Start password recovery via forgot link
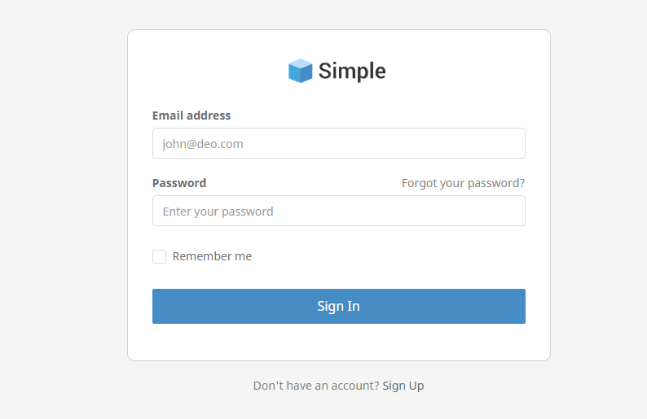 pyautogui.click(x=464, y=183)
